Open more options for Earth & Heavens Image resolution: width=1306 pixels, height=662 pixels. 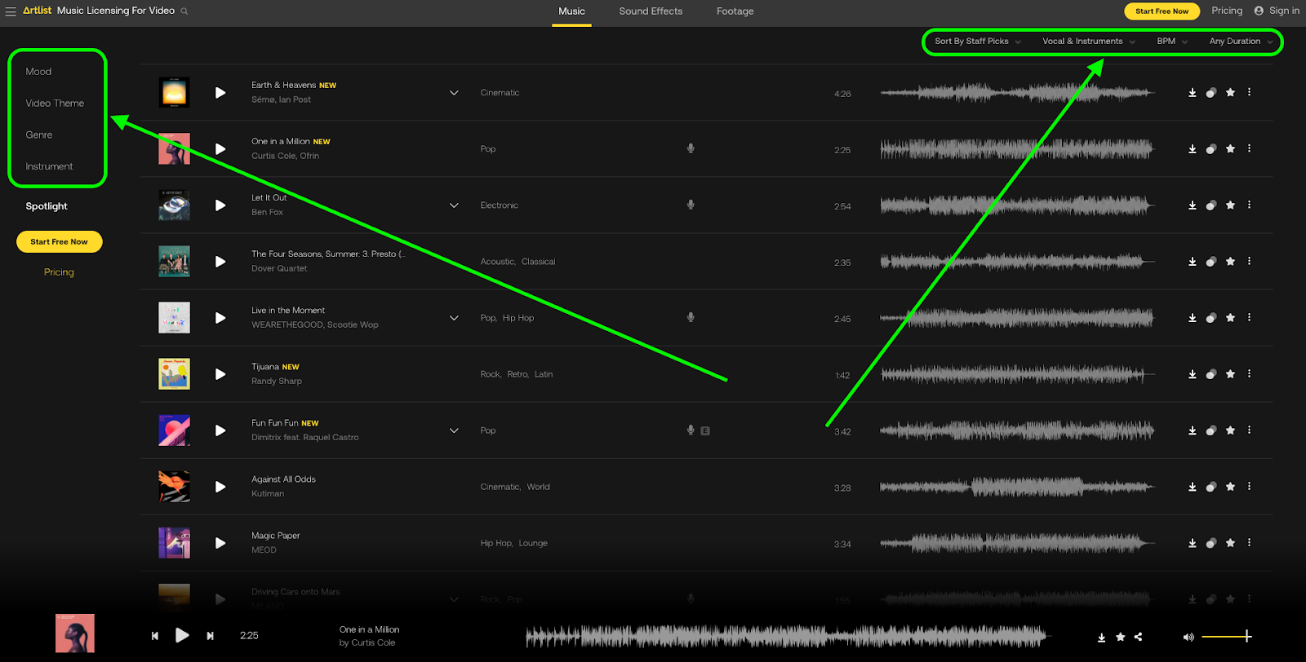pyautogui.click(x=1250, y=92)
